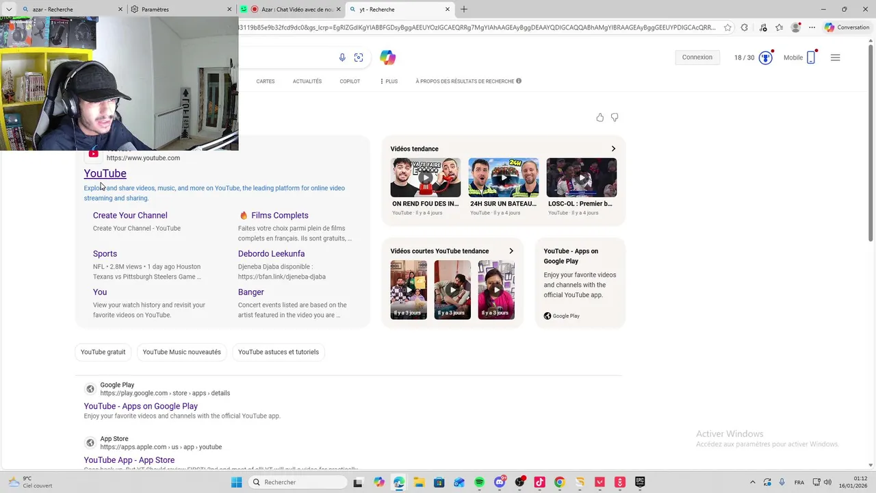Give thumbs down feedback on results
Screen dimensions: 876x493
pos(615,118)
